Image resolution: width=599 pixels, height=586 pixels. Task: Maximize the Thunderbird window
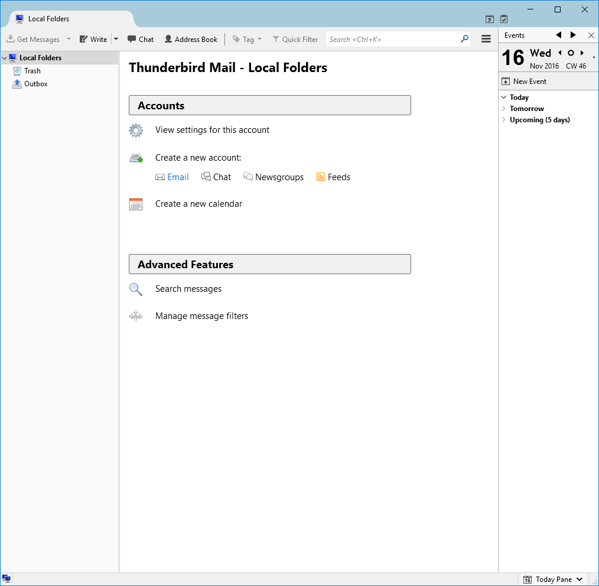point(558,9)
